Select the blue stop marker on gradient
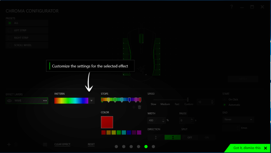The height and width of the screenshot is (153, 271). pos(129,100)
